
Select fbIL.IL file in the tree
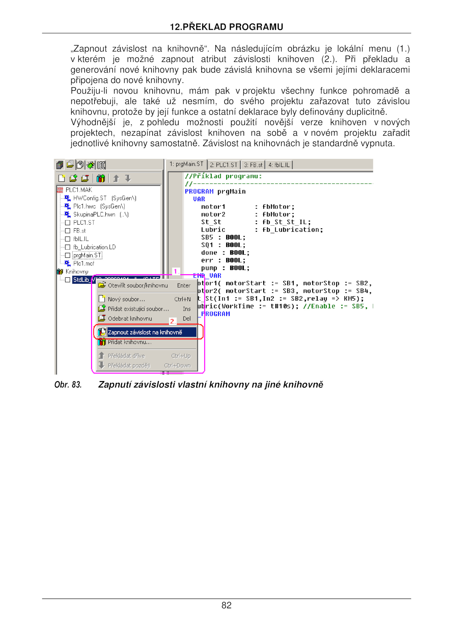[81, 239]
